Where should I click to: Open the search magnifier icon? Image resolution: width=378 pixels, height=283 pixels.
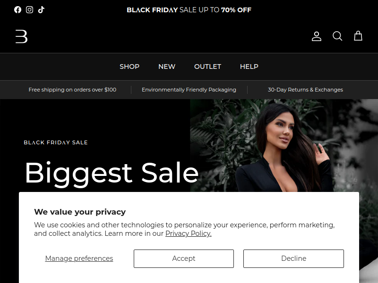click(x=337, y=36)
